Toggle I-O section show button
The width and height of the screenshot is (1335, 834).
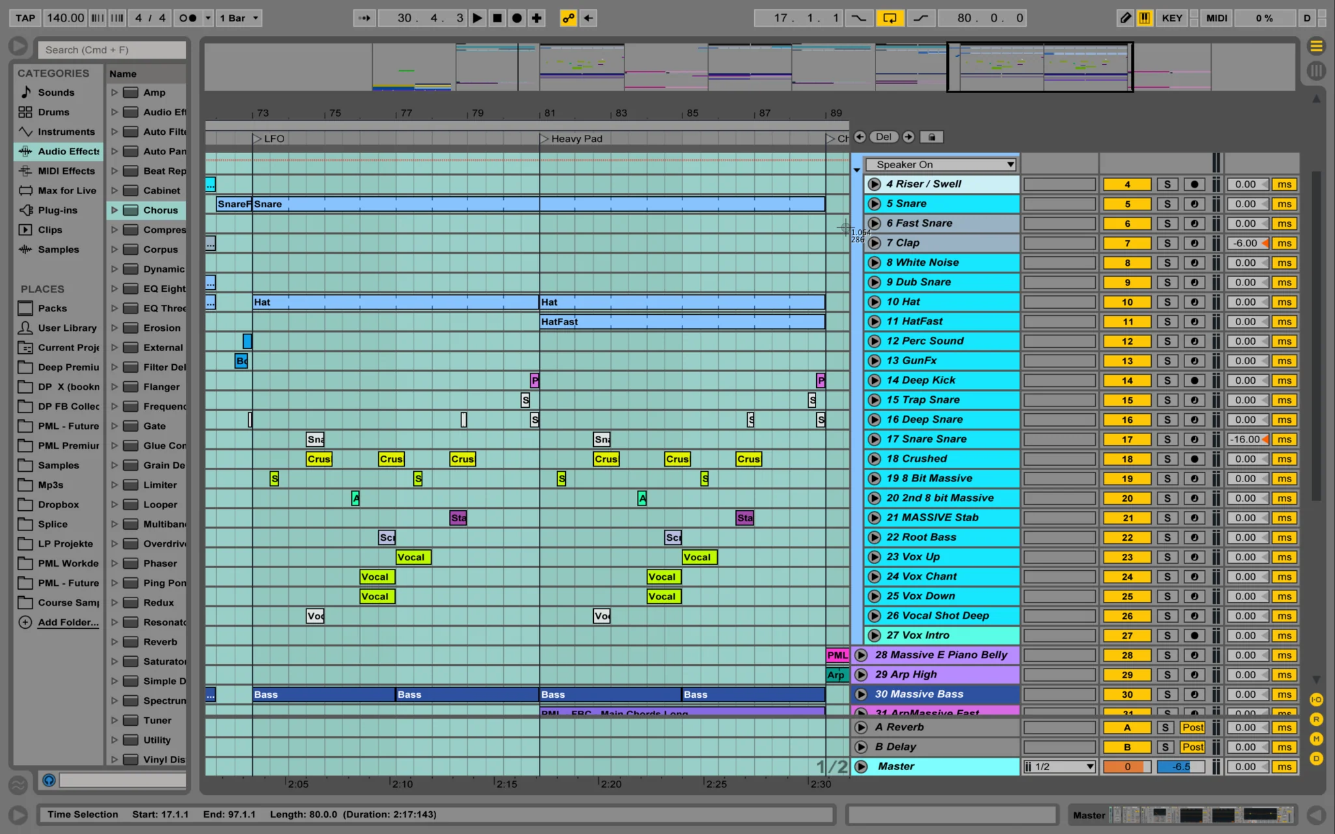[x=1316, y=700]
